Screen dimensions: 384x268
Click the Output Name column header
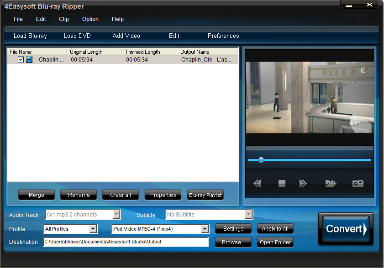pyautogui.click(x=207, y=52)
